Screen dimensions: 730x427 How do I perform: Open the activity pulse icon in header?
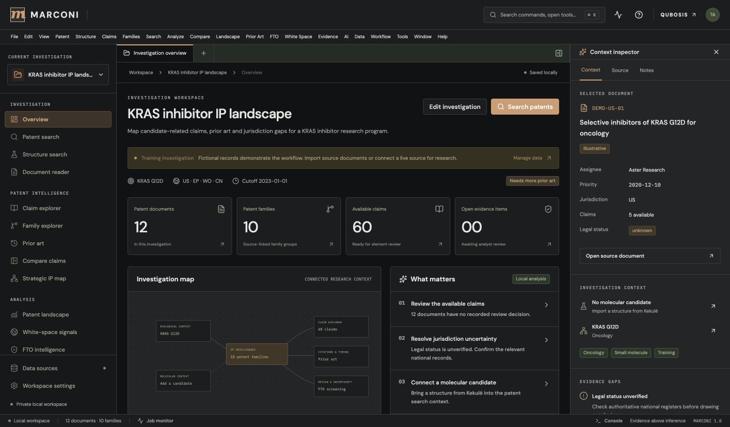click(618, 15)
